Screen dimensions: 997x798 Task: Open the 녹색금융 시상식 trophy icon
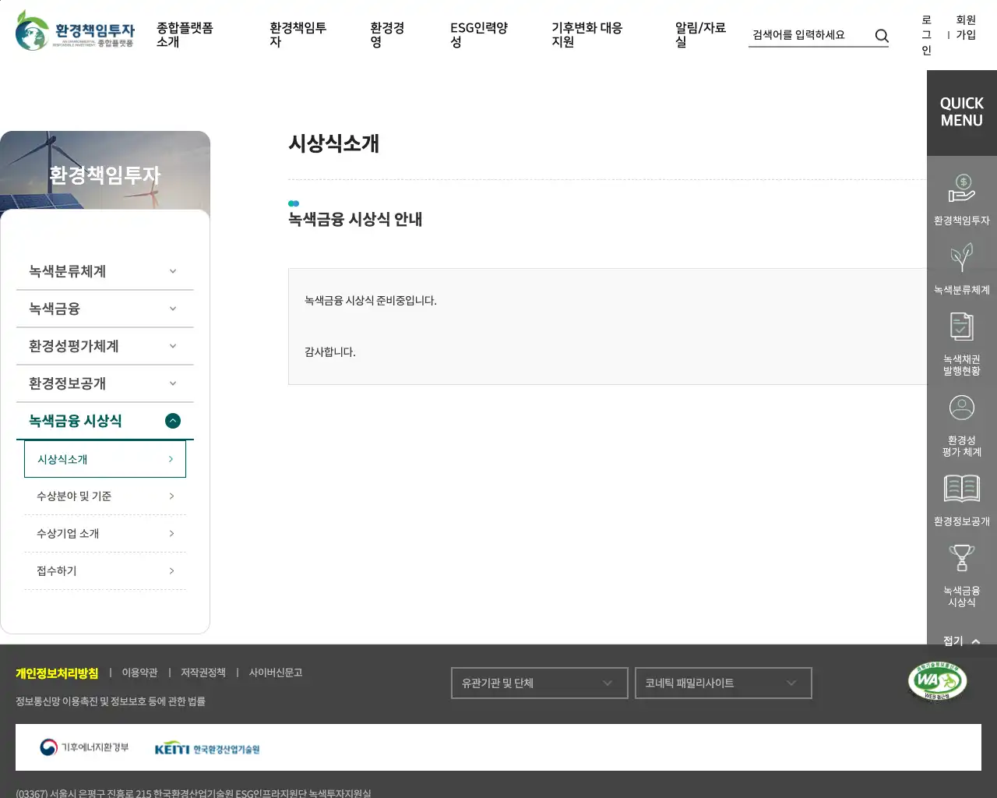pos(962,559)
